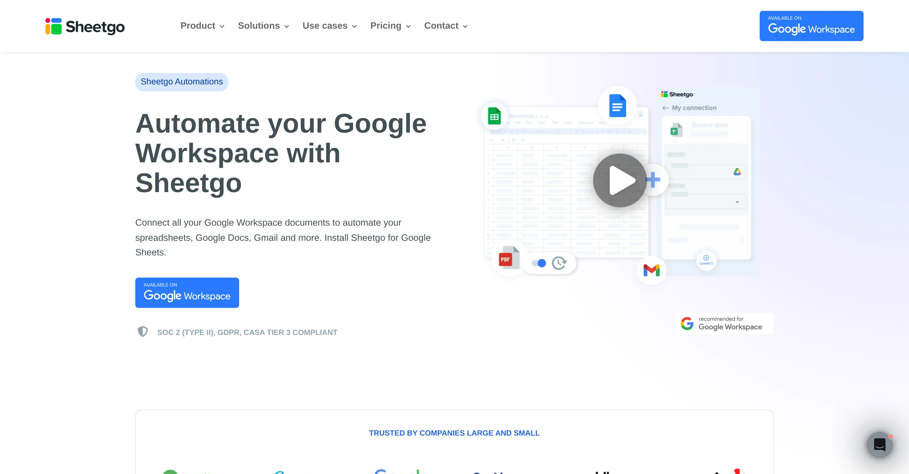Expand the chevron next to Solutions

click(286, 27)
